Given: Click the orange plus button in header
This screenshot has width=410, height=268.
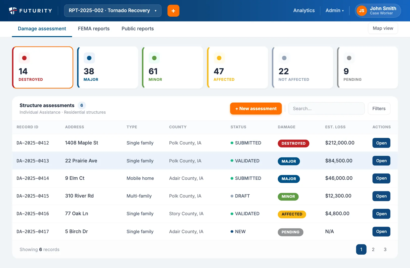Looking at the screenshot, I should click(173, 11).
